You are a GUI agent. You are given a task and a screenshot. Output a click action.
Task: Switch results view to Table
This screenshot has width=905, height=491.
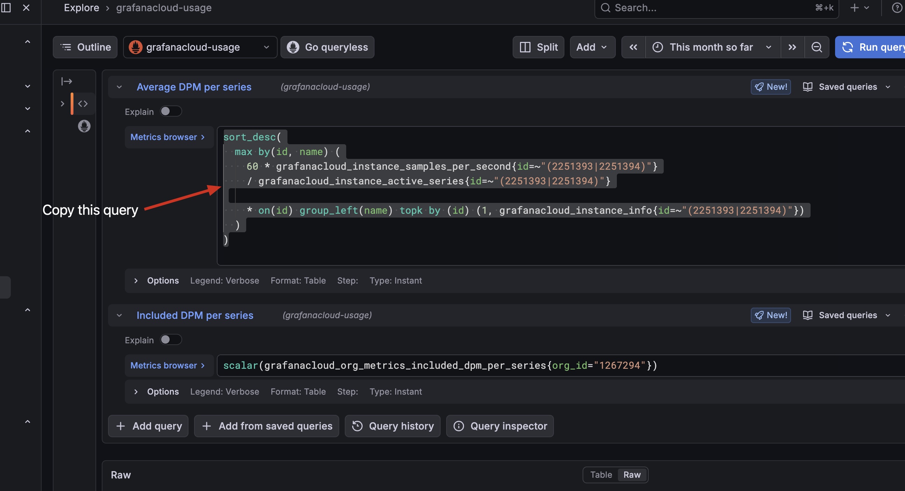point(601,475)
